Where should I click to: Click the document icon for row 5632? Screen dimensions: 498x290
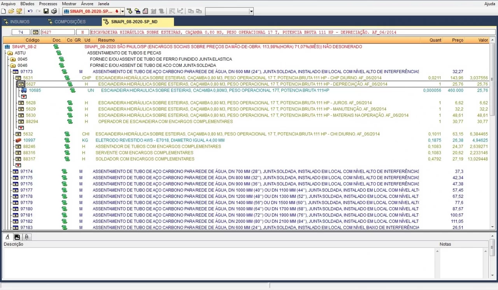click(x=67, y=134)
